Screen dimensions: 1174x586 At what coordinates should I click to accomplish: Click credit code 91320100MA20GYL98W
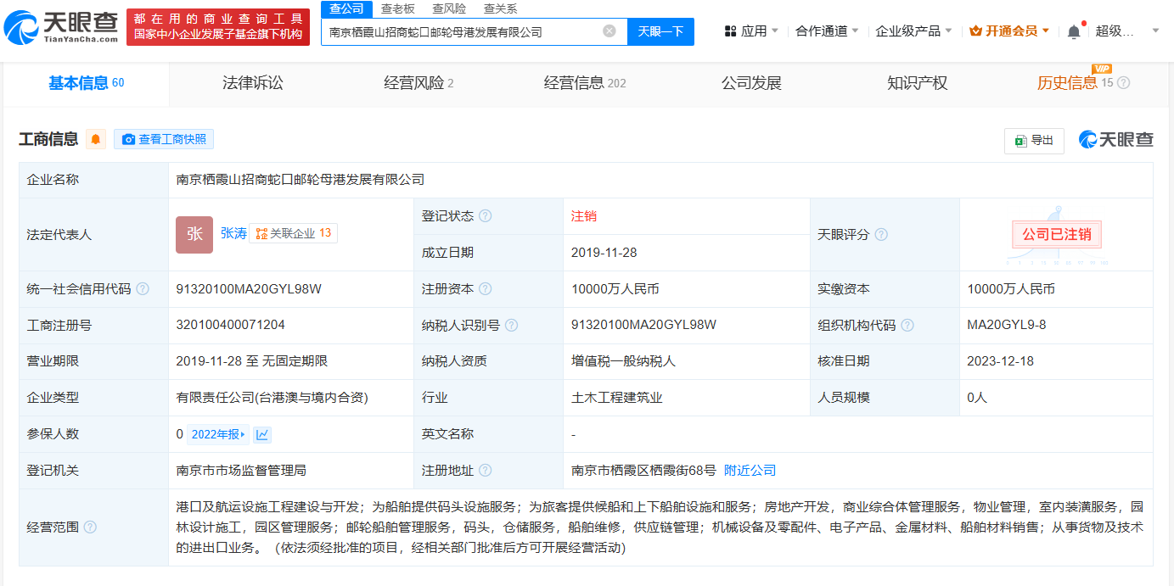[x=249, y=289]
